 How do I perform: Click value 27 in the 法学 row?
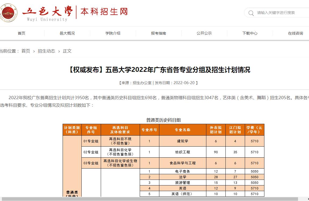pos(235,177)
